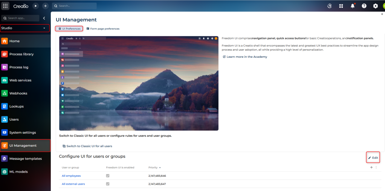Click the Search app field in sidebar
The width and height of the screenshot is (385, 191).
coord(20,18)
